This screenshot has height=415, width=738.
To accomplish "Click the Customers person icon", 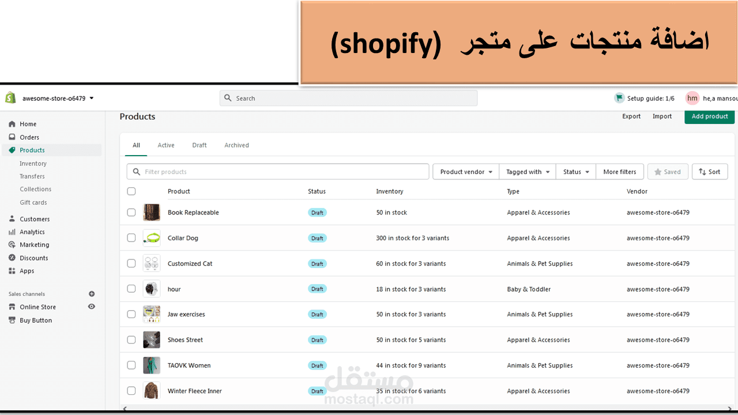I will pos(12,219).
